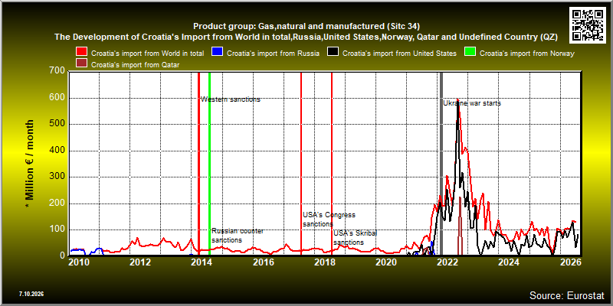Click the 'Russian counter sanctions' annotation
Viewport: 613px width, 306px height.
coord(238,236)
